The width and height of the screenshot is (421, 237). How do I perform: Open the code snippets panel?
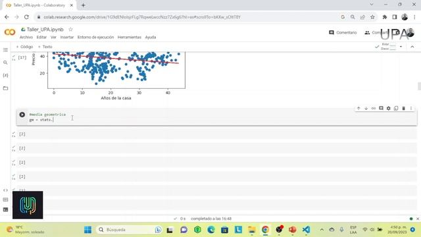pos(5,190)
